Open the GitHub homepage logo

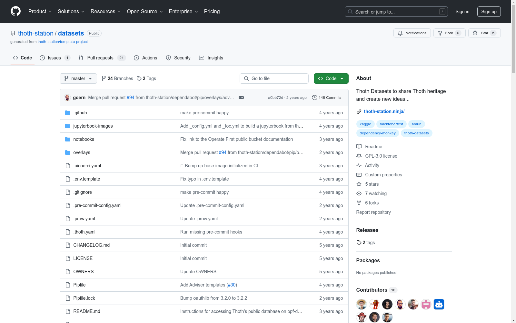(15, 11)
